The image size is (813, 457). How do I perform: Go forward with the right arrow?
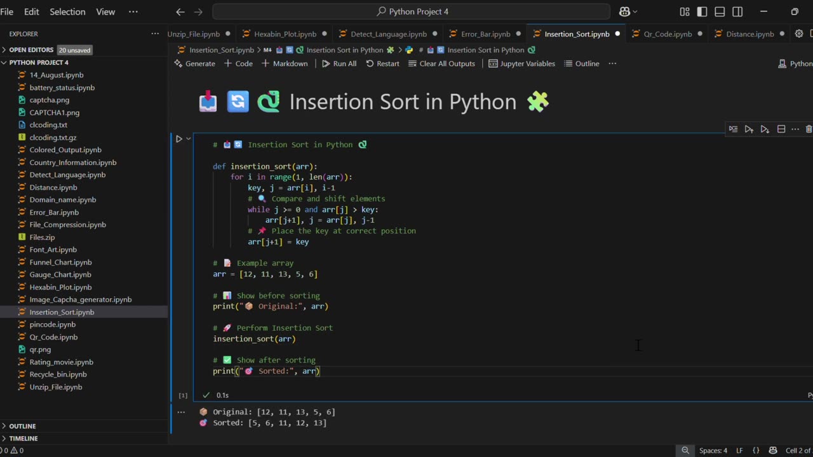coord(198,11)
